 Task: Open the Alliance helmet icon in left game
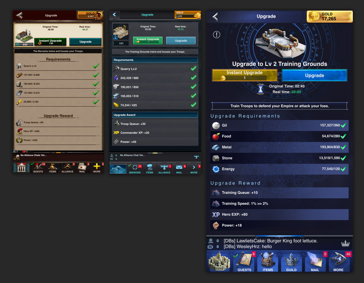point(67,168)
